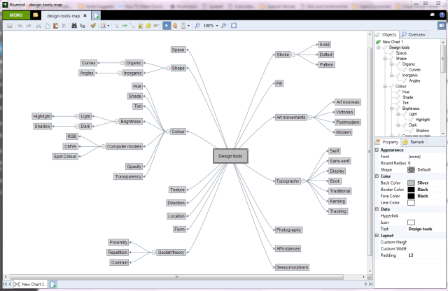The width and height of the screenshot is (448, 291).
Task: Add a remark note to the topic
Action: [148, 26]
